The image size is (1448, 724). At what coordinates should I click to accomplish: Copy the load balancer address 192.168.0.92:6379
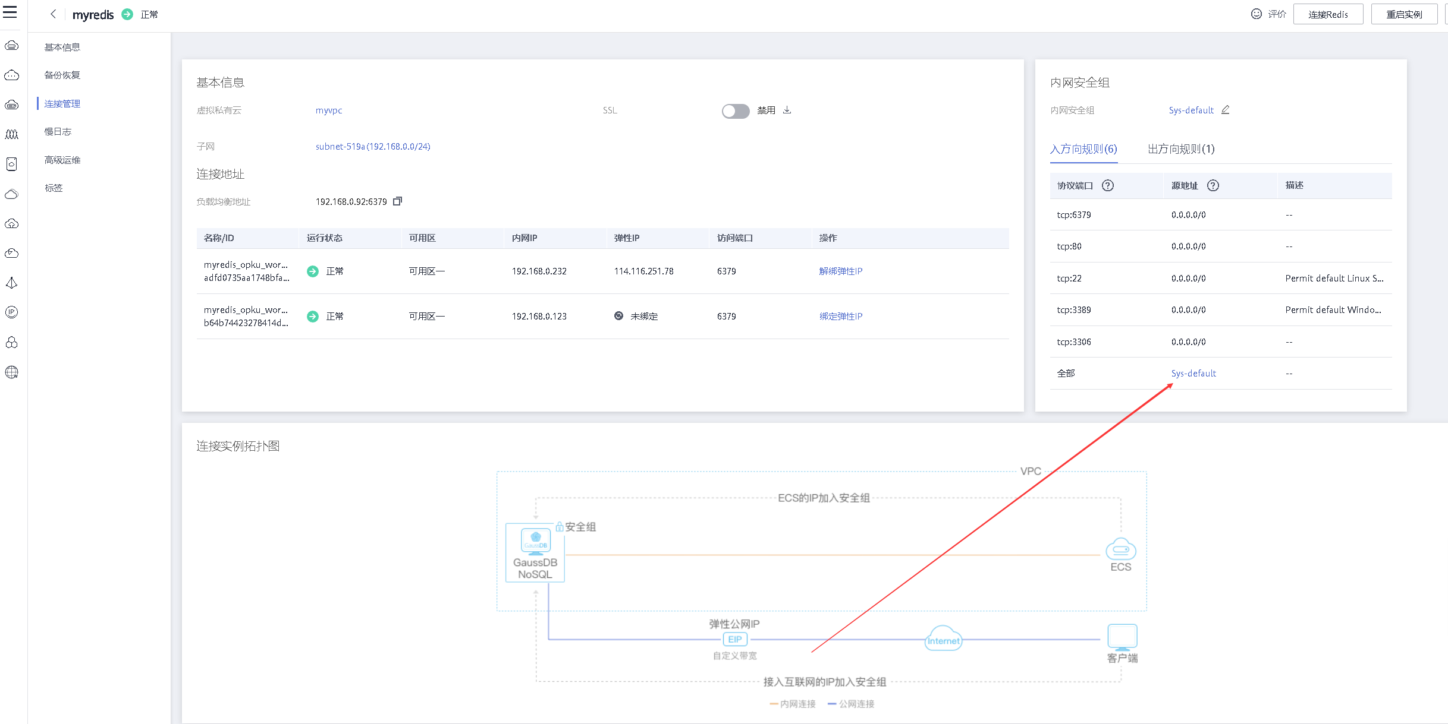pyautogui.click(x=398, y=201)
